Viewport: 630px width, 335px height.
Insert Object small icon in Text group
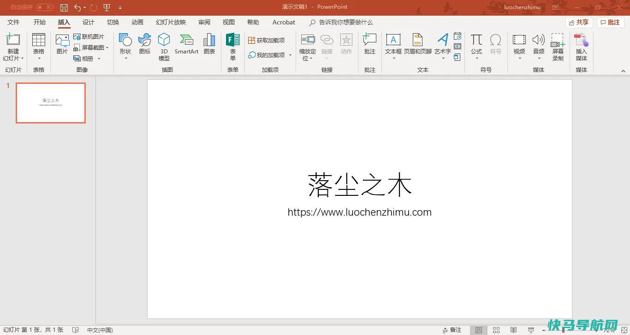pyautogui.click(x=457, y=57)
